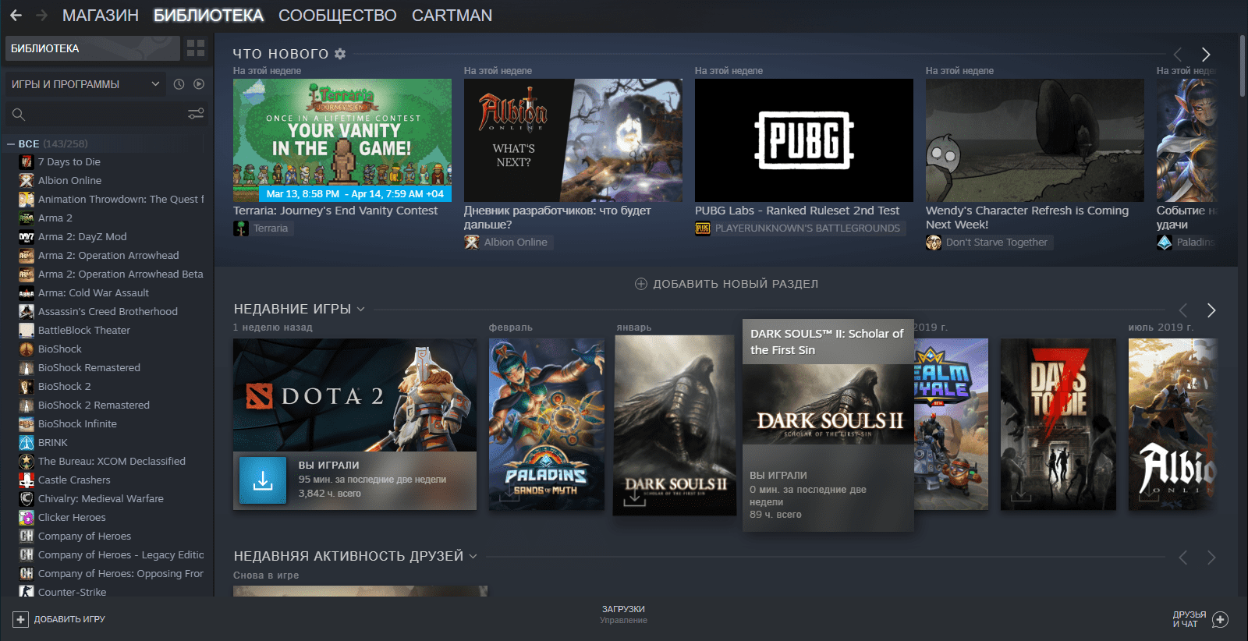Open the 7 Days to Die cover in recent games
The height and width of the screenshot is (641, 1248).
coord(1058,424)
